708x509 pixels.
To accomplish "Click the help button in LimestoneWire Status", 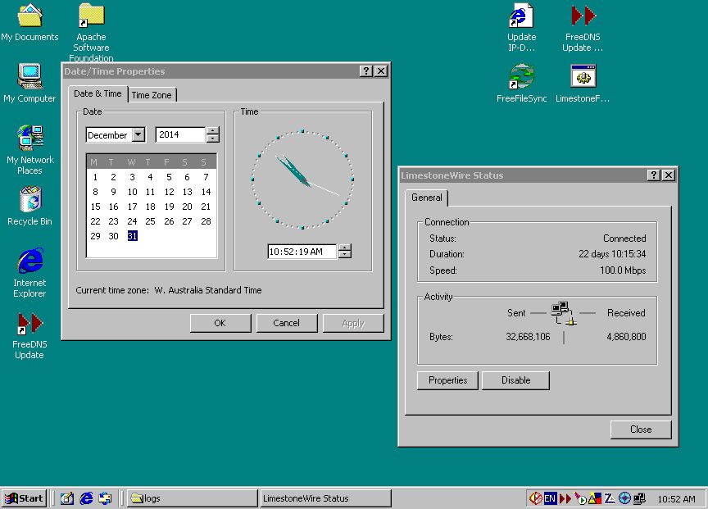I will coord(654,175).
